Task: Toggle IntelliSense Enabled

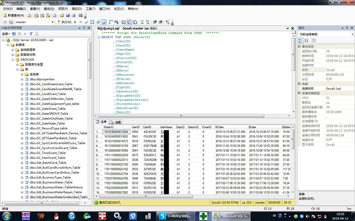Action: (x=104, y=22)
